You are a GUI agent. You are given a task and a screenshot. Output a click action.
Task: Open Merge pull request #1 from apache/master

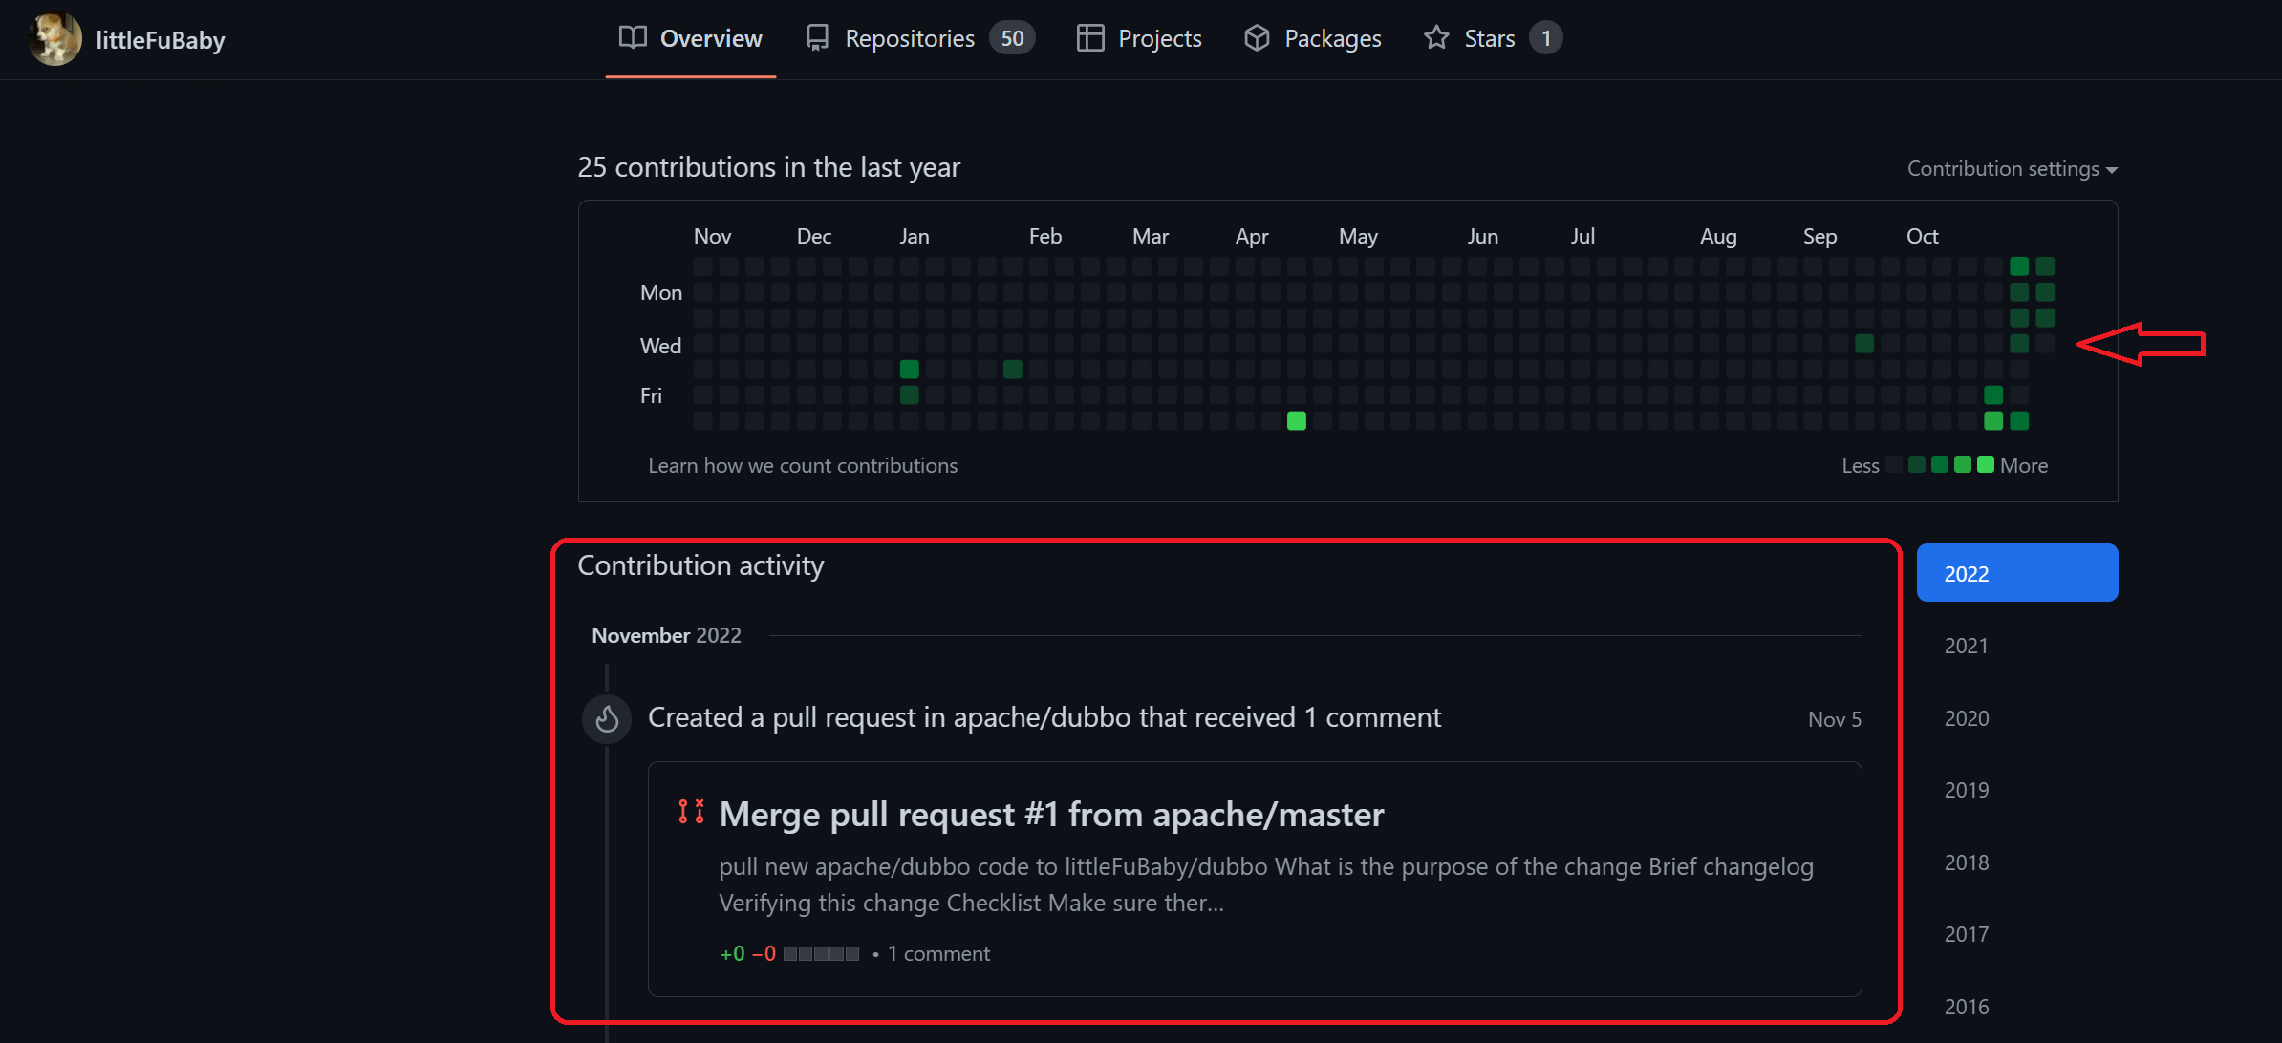(x=1051, y=815)
